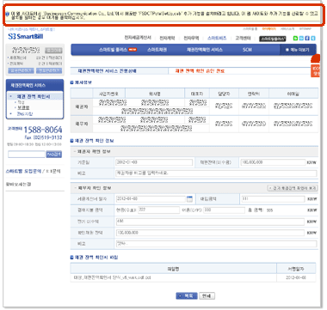Open the Twitter icon in header
The width and height of the screenshot is (327, 310).
pyautogui.click(x=313, y=38)
